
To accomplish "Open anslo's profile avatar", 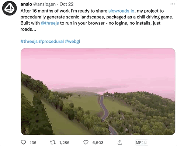I will point(10,8).
